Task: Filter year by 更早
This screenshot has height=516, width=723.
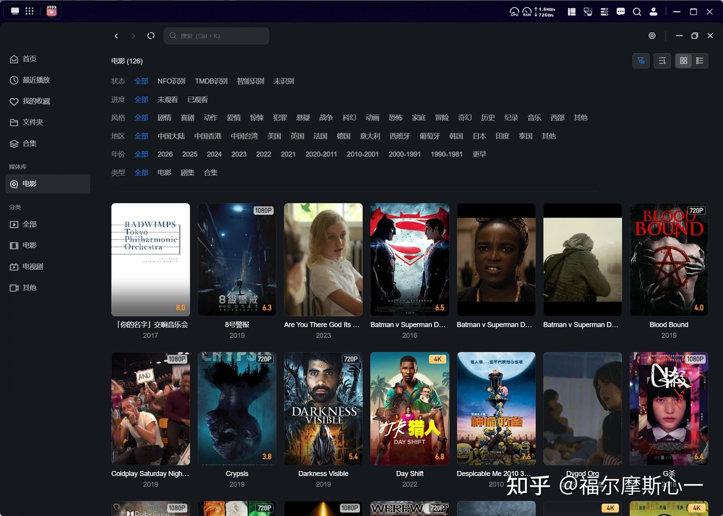Action: pos(479,154)
